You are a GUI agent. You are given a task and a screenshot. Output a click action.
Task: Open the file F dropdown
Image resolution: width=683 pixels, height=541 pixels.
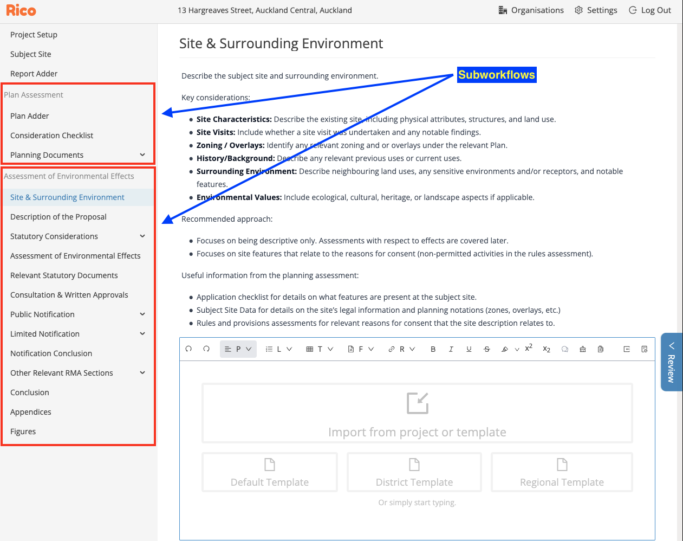pos(361,349)
